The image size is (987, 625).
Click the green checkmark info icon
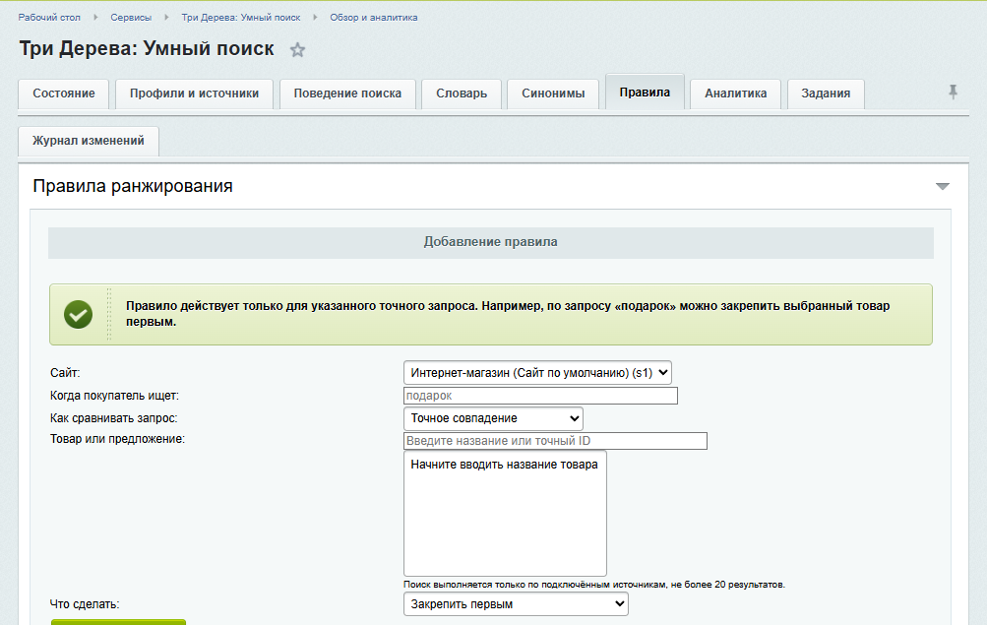coord(78,314)
